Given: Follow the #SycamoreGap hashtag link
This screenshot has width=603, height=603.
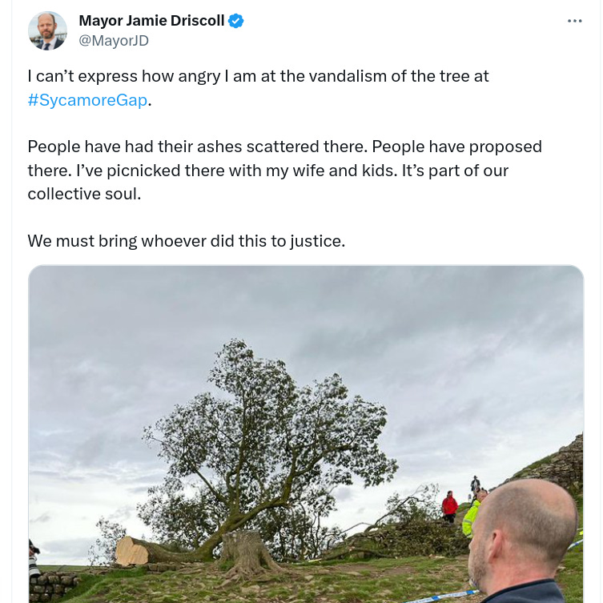Looking at the screenshot, I should [87, 100].
